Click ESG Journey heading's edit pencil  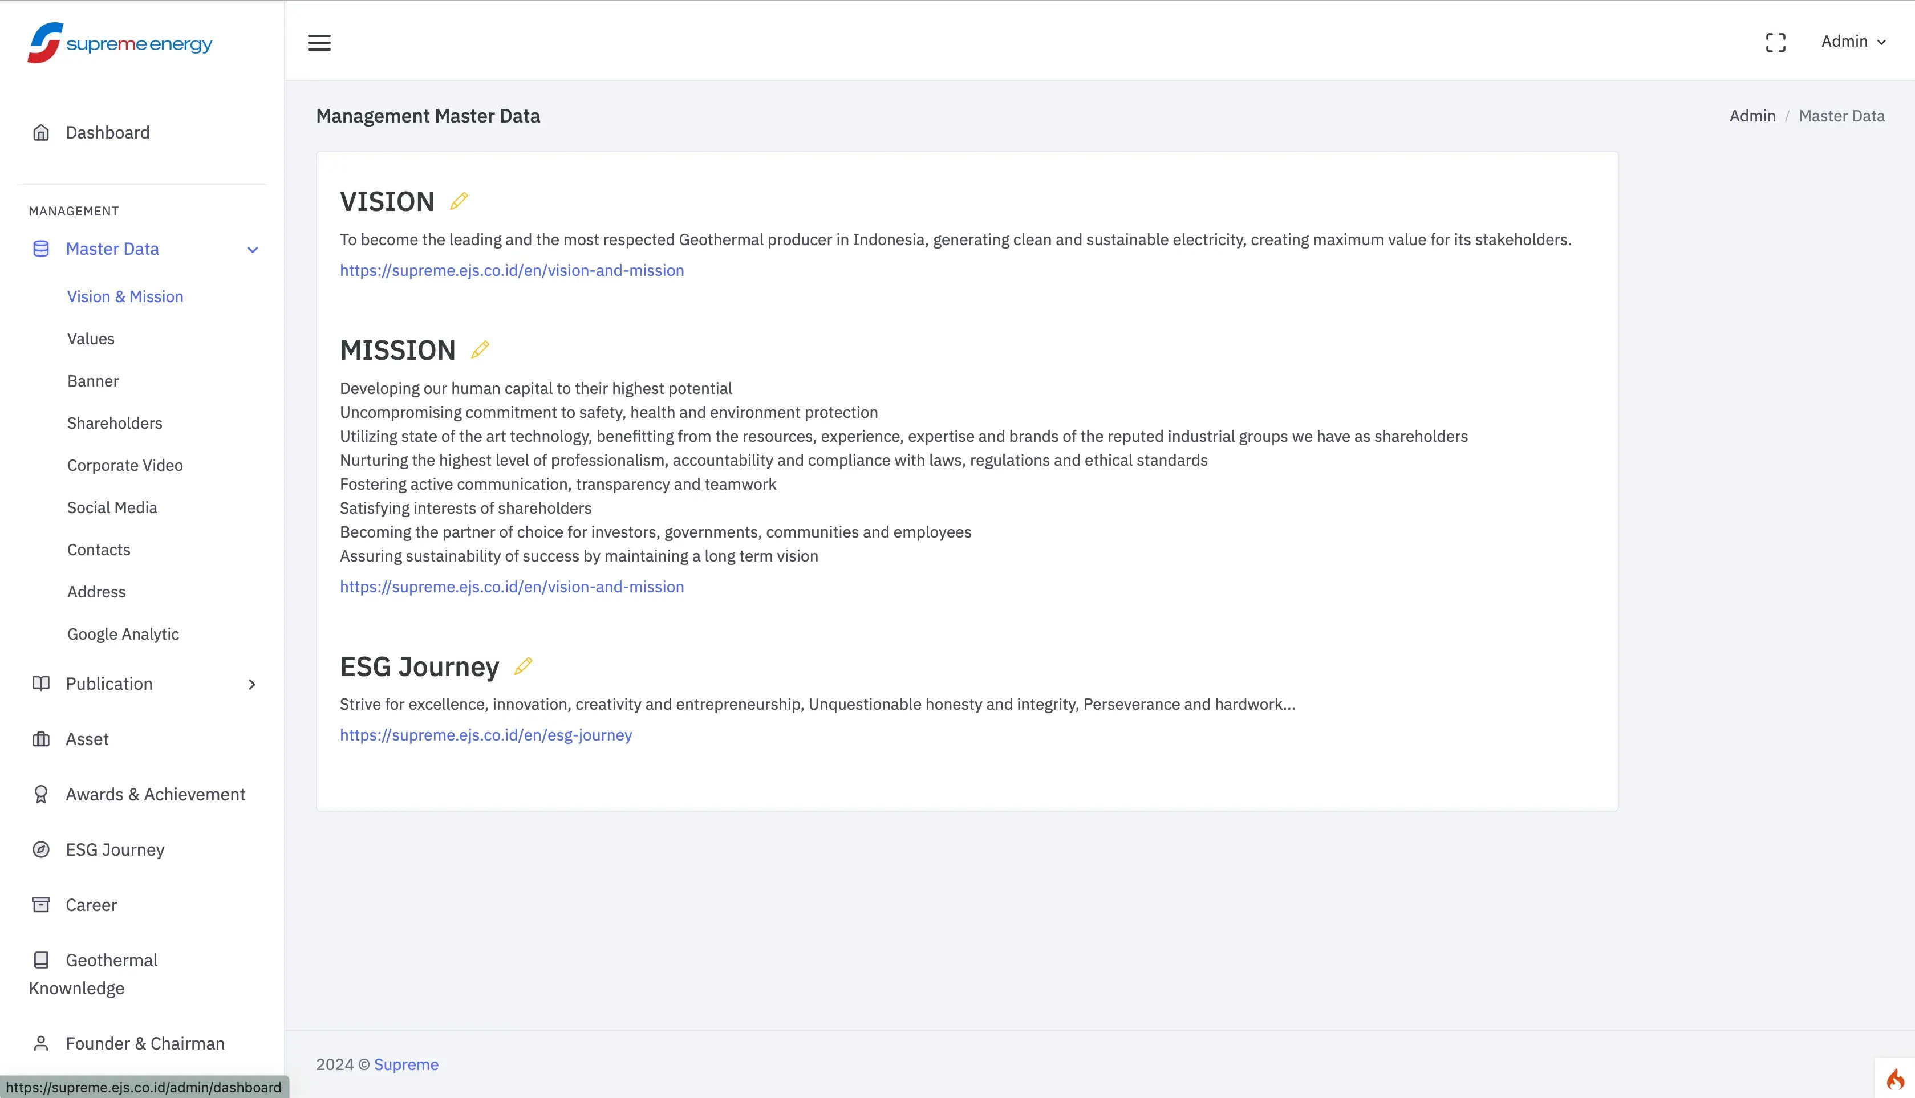coord(524,666)
